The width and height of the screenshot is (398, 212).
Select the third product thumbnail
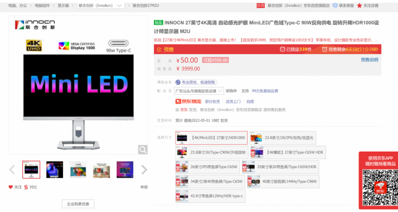click(x=78, y=170)
